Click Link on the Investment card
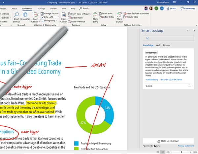This screenshot has width=198, height=154. pos(149,86)
